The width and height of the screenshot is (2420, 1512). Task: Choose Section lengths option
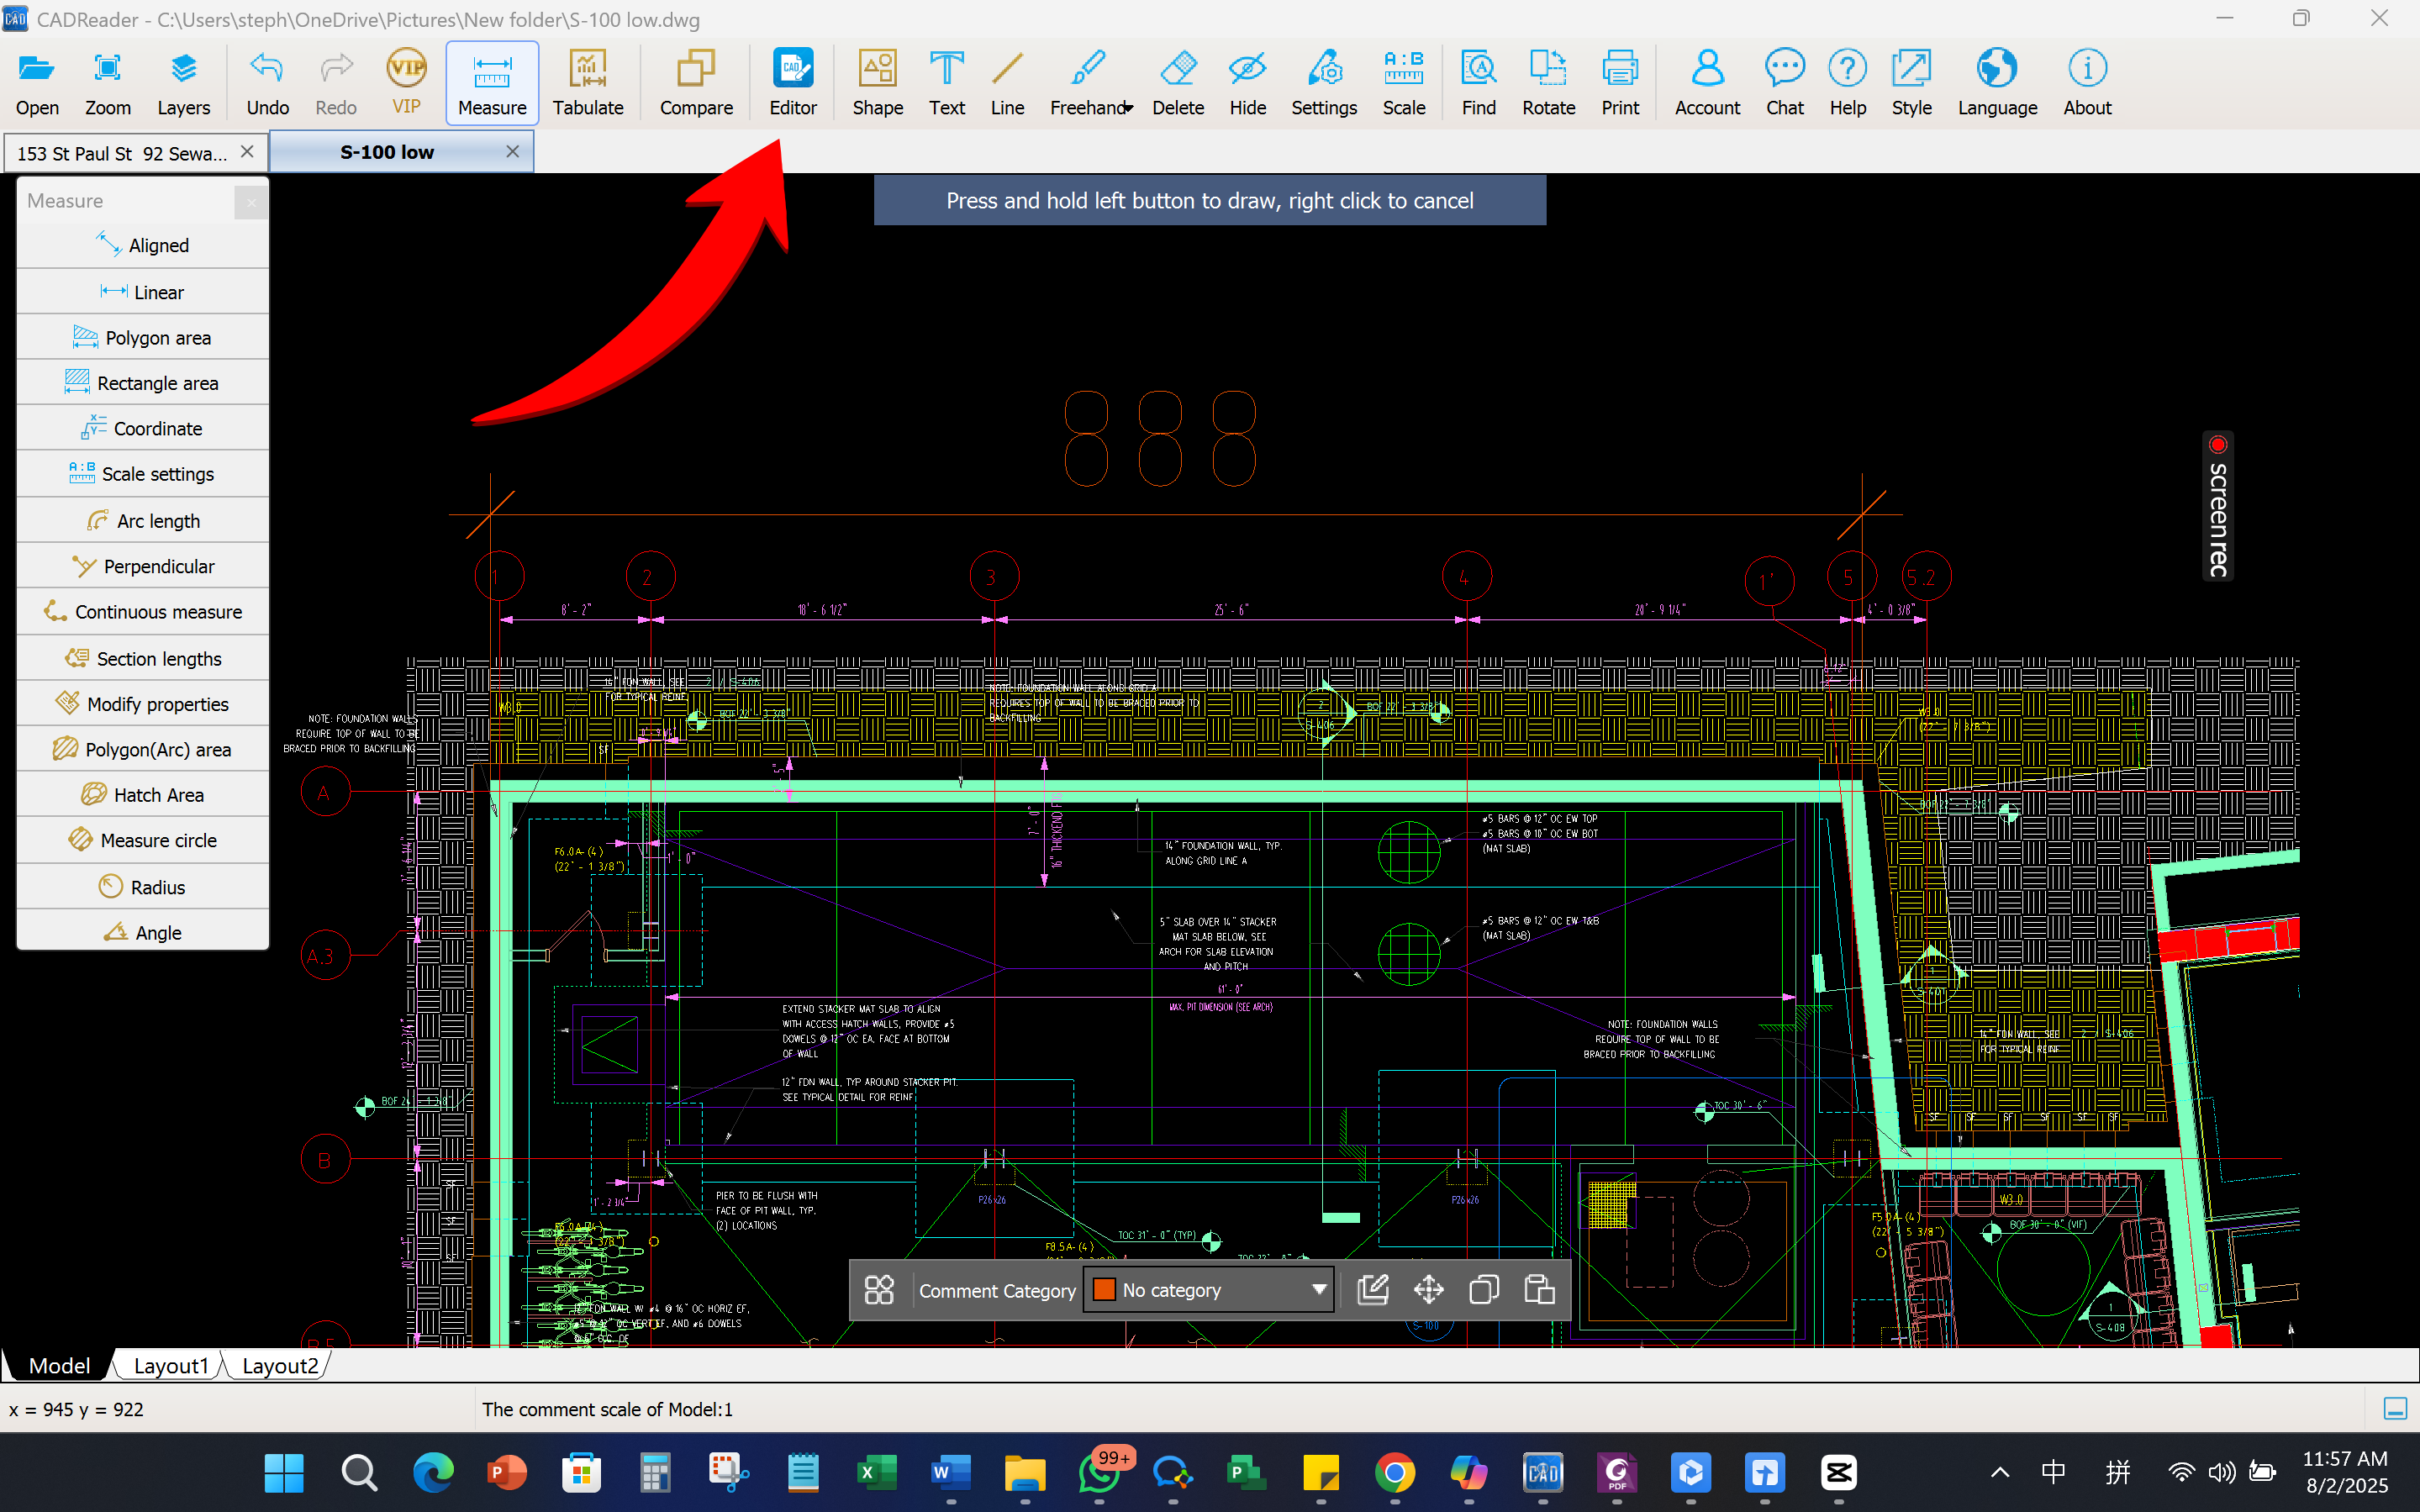pyautogui.click(x=143, y=659)
